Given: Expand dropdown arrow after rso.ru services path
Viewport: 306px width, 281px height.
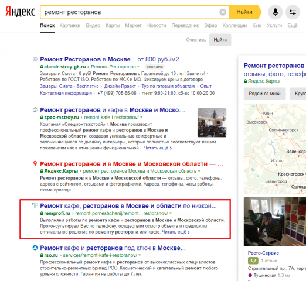Looking at the screenshot, I should (140, 255).
